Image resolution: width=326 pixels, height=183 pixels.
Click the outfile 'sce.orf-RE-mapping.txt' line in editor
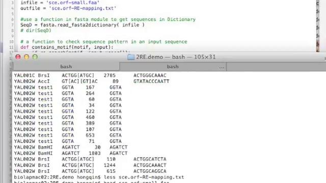[x=68, y=8]
